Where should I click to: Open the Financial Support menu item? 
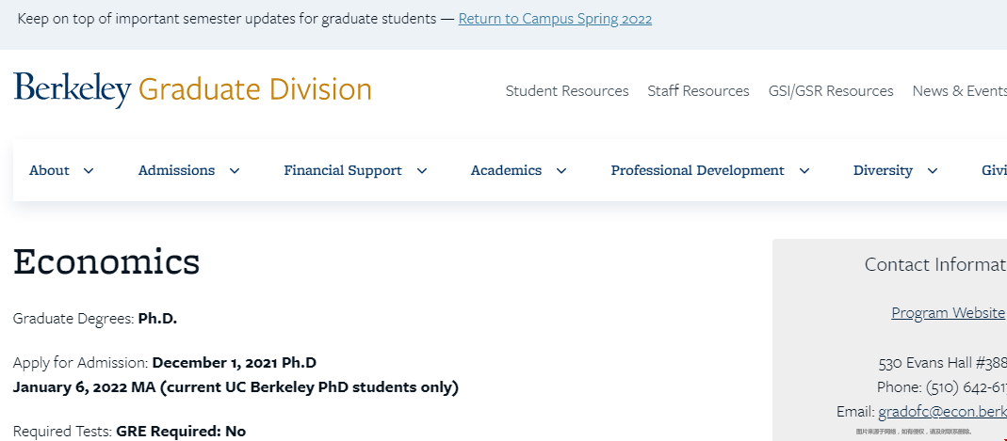coord(343,170)
